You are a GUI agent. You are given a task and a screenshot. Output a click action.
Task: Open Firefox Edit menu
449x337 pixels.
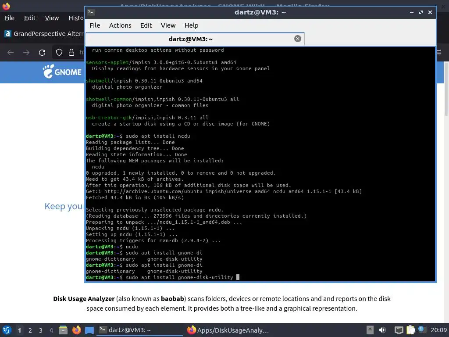(x=30, y=18)
